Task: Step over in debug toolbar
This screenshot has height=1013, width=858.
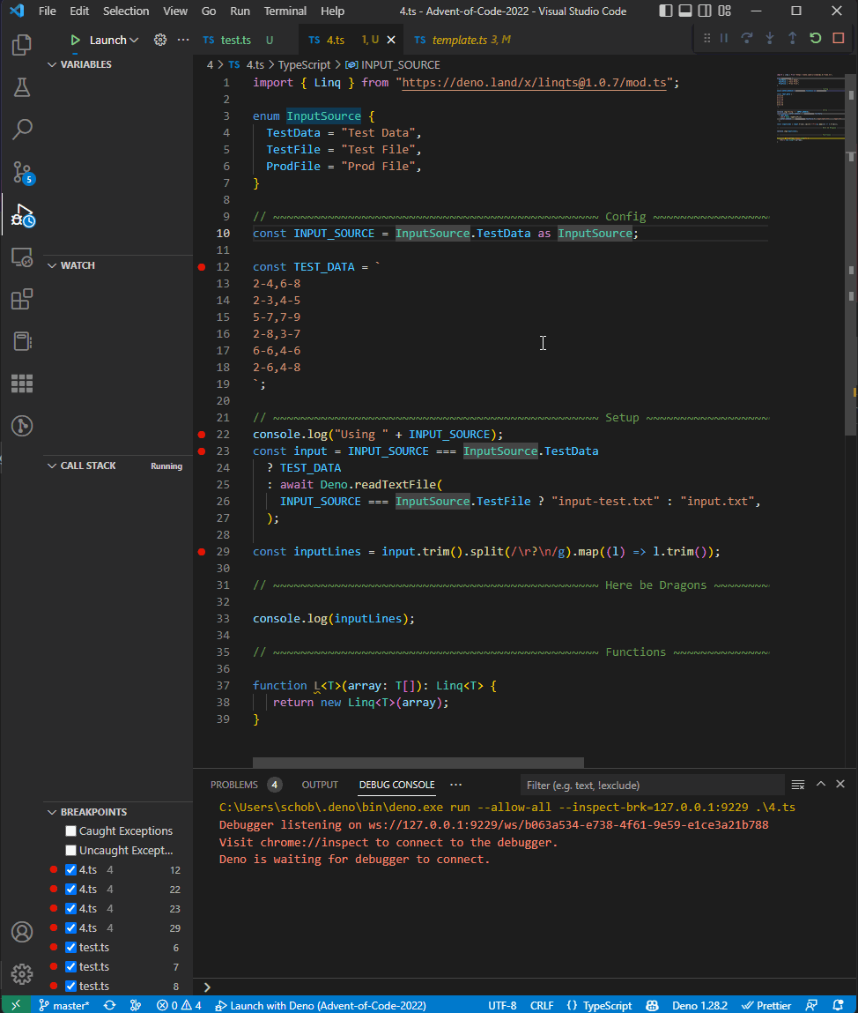Action: (746, 38)
